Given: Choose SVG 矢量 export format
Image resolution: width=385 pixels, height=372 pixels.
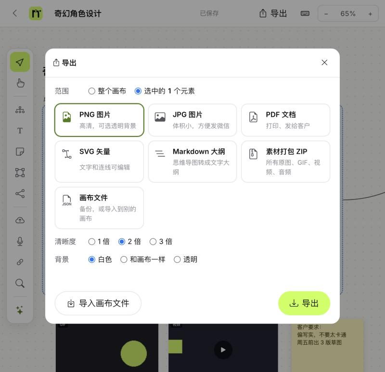Looking at the screenshot, I should click(x=99, y=161).
